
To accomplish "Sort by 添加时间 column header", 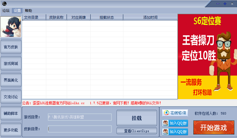I will point(150,18).
